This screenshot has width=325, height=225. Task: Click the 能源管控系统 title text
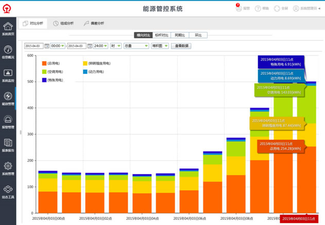163,9
